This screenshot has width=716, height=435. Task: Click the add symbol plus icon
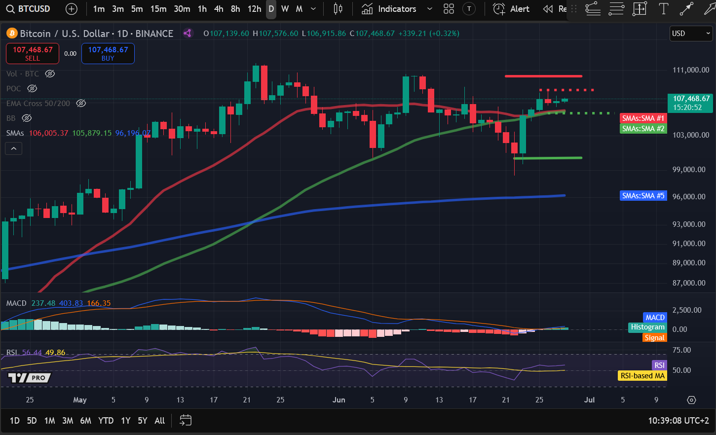point(72,9)
